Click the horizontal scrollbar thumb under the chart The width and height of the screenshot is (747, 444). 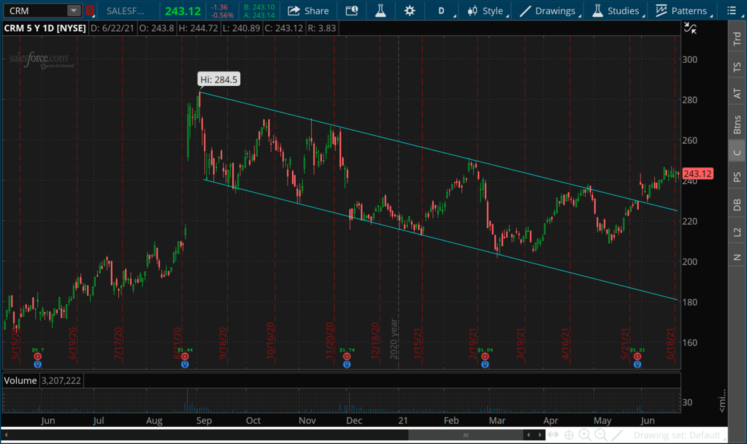coord(464,435)
